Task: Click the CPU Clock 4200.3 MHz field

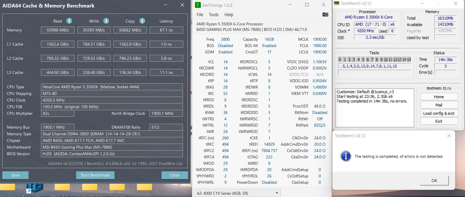Action: click(x=112, y=100)
